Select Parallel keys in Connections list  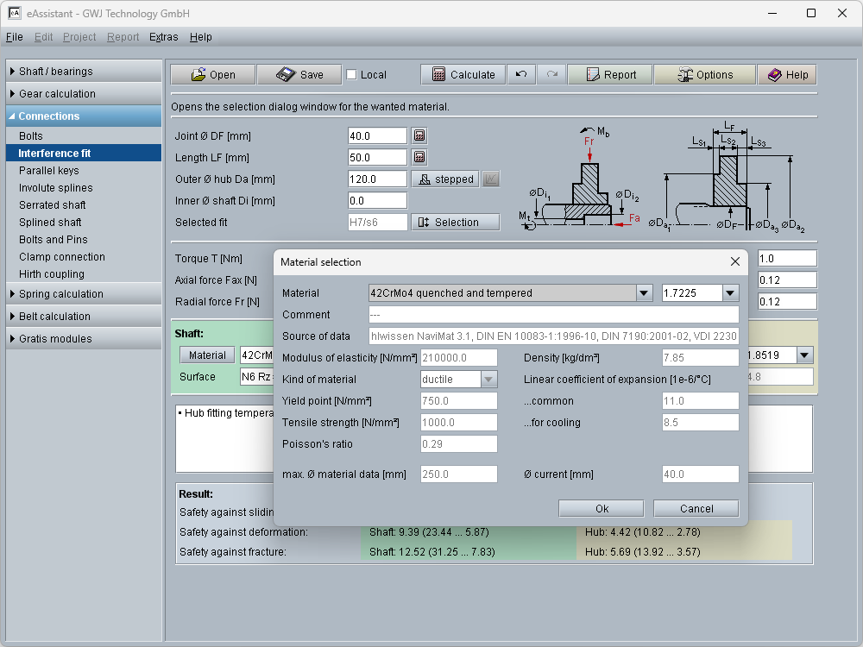click(49, 171)
